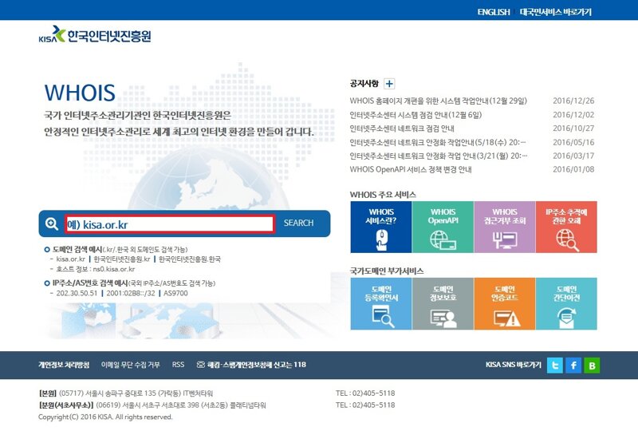Viewport: 638px width, 435px height.
Task: Open notice '인터넷주소센터 시스템 점검 안내(12월 6일)'
Action: coord(415,115)
